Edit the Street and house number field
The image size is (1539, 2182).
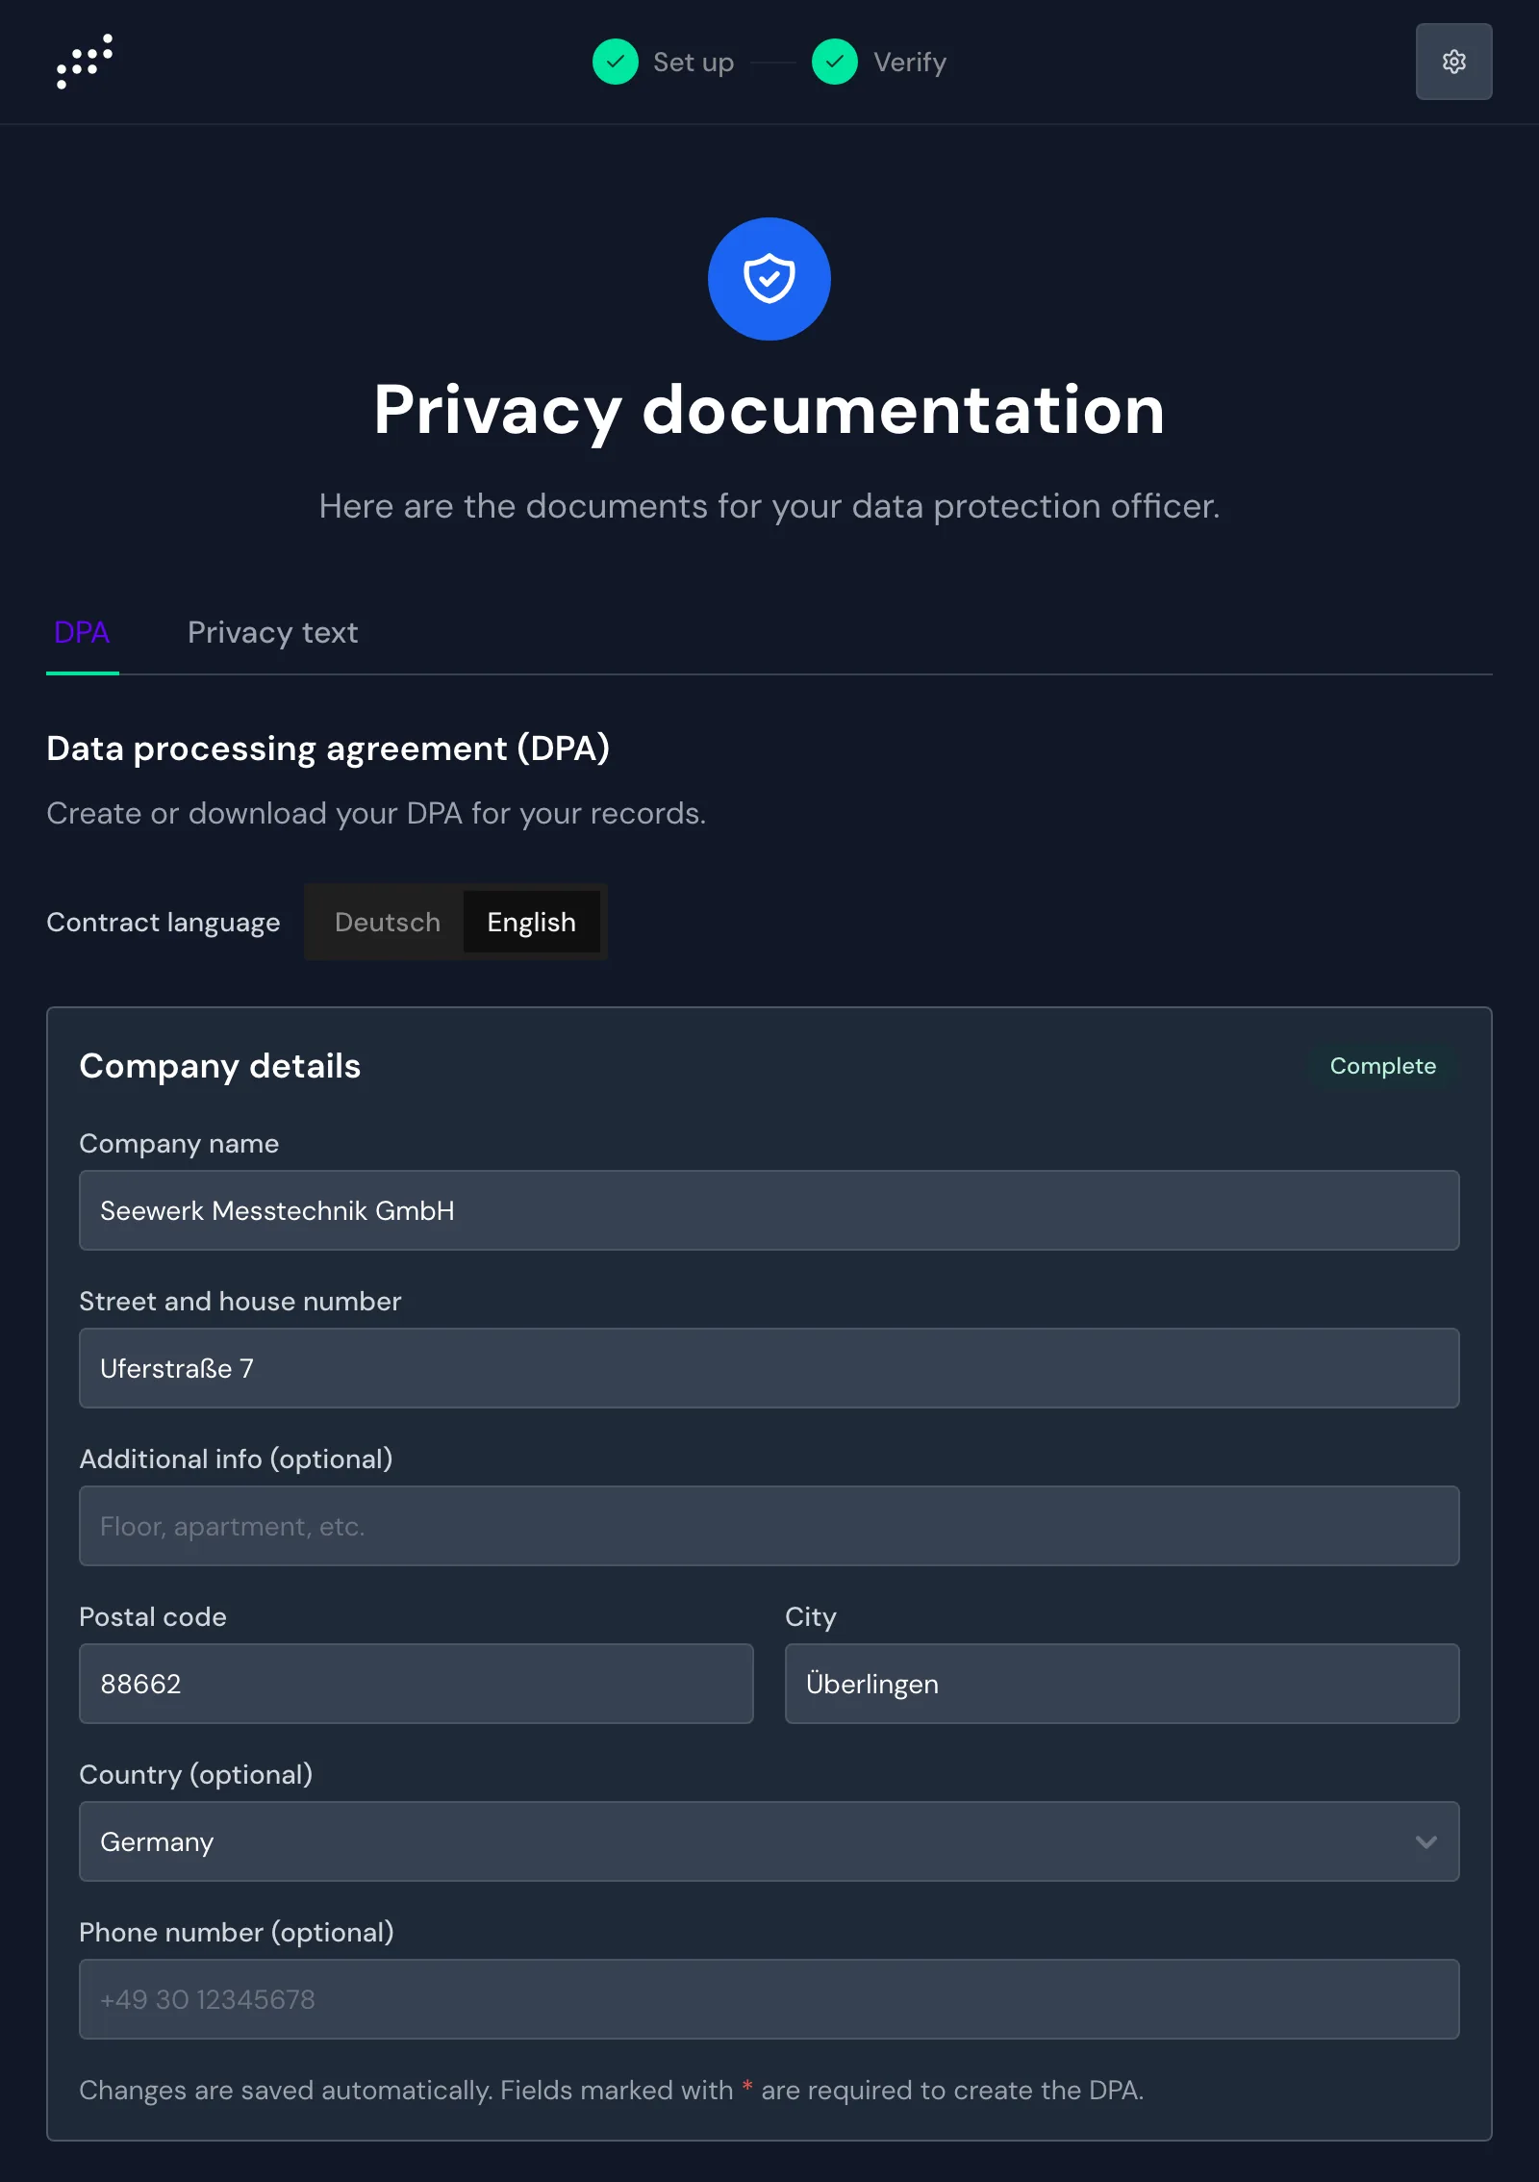[769, 1368]
